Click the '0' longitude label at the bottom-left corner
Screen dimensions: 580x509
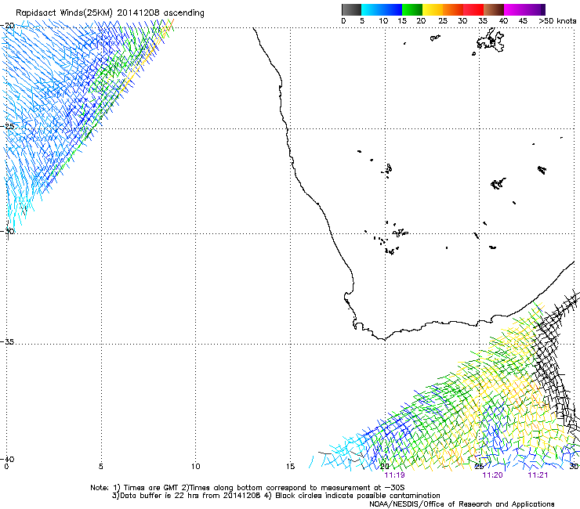6,467
